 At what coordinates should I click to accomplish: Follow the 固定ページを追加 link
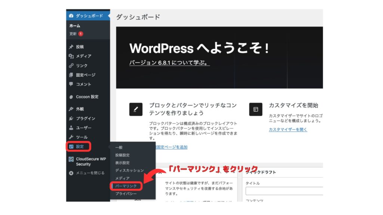click(171, 147)
